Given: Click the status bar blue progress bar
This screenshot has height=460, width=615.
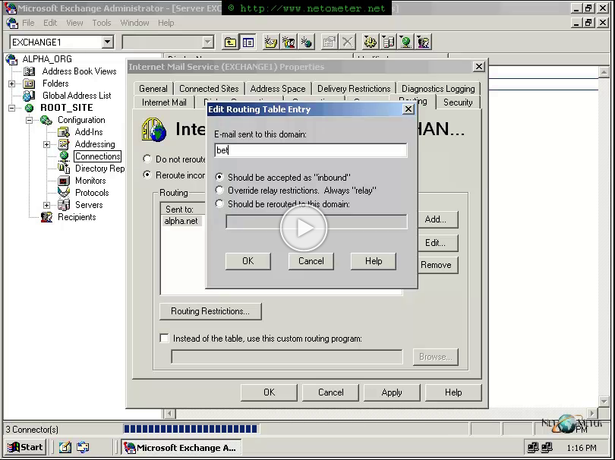Looking at the screenshot, I should [x=191, y=429].
